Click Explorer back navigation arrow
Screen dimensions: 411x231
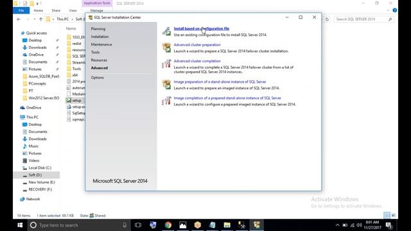19,19
